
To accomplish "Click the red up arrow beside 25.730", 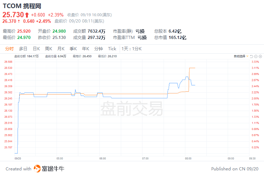I will pyautogui.click(x=27, y=15).
